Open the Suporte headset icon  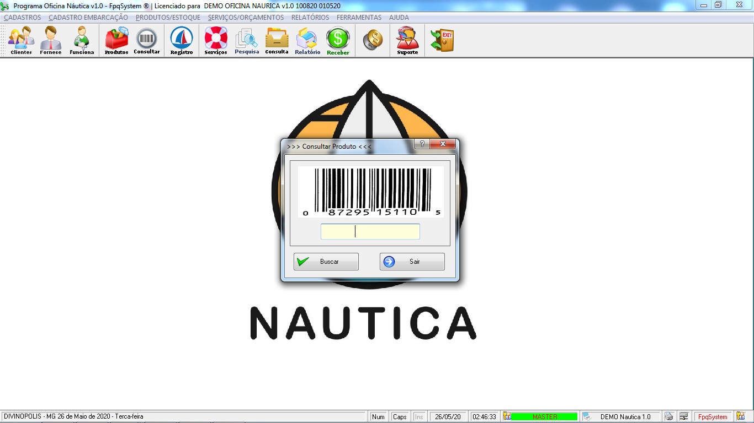point(407,41)
